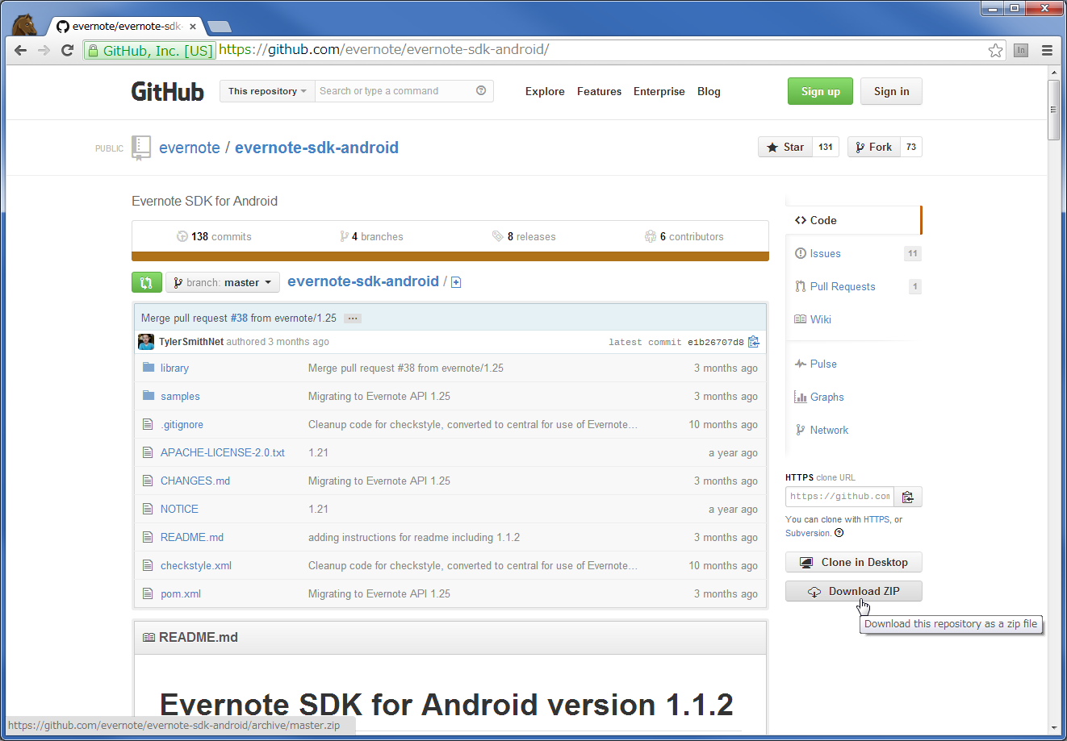Viewport: 1067px width, 741px height.
Task: Click Enterprise in the top navigation
Action: click(659, 91)
